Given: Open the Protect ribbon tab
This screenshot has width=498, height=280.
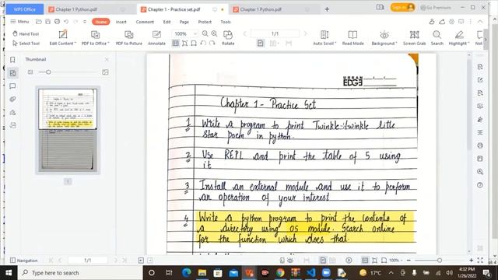Looking at the screenshot, I should pos(205,22).
